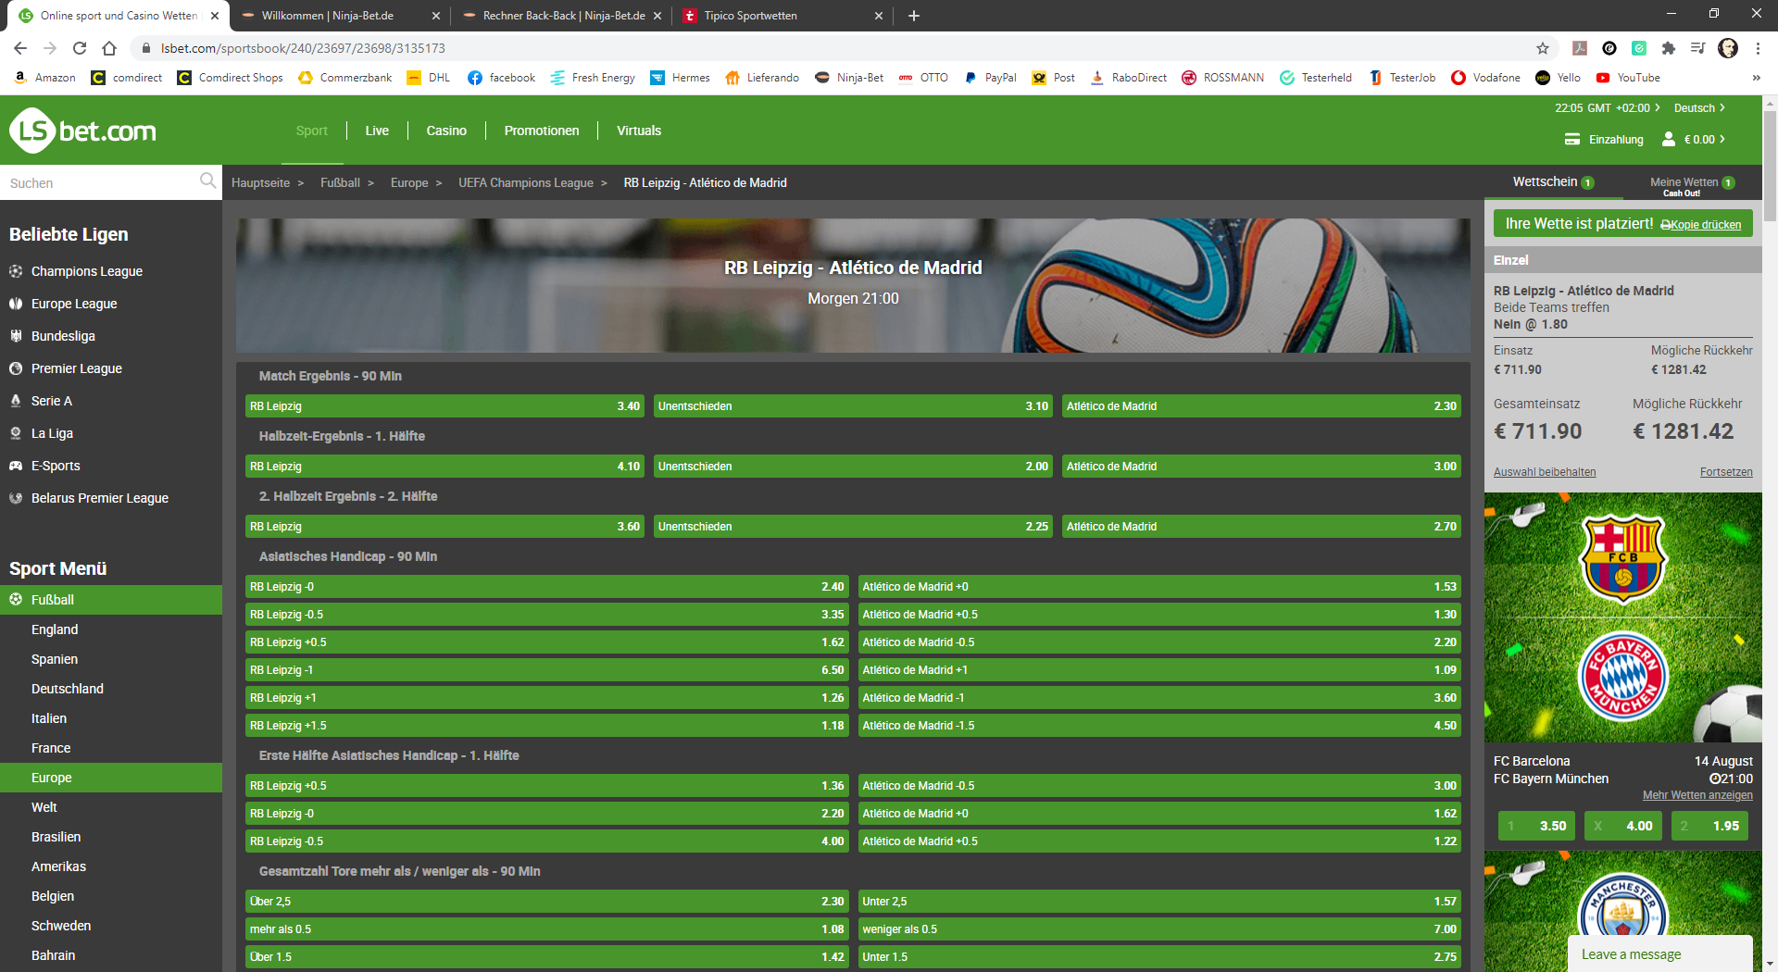Click the browser reload icon
The width and height of the screenshot is (1778, 972).
tap(80, 48)
